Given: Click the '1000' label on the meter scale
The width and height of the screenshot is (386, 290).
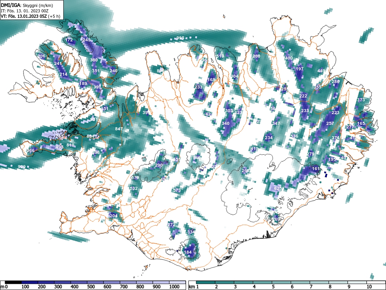Looking at the screenshot, I should (x=174, y=287).
